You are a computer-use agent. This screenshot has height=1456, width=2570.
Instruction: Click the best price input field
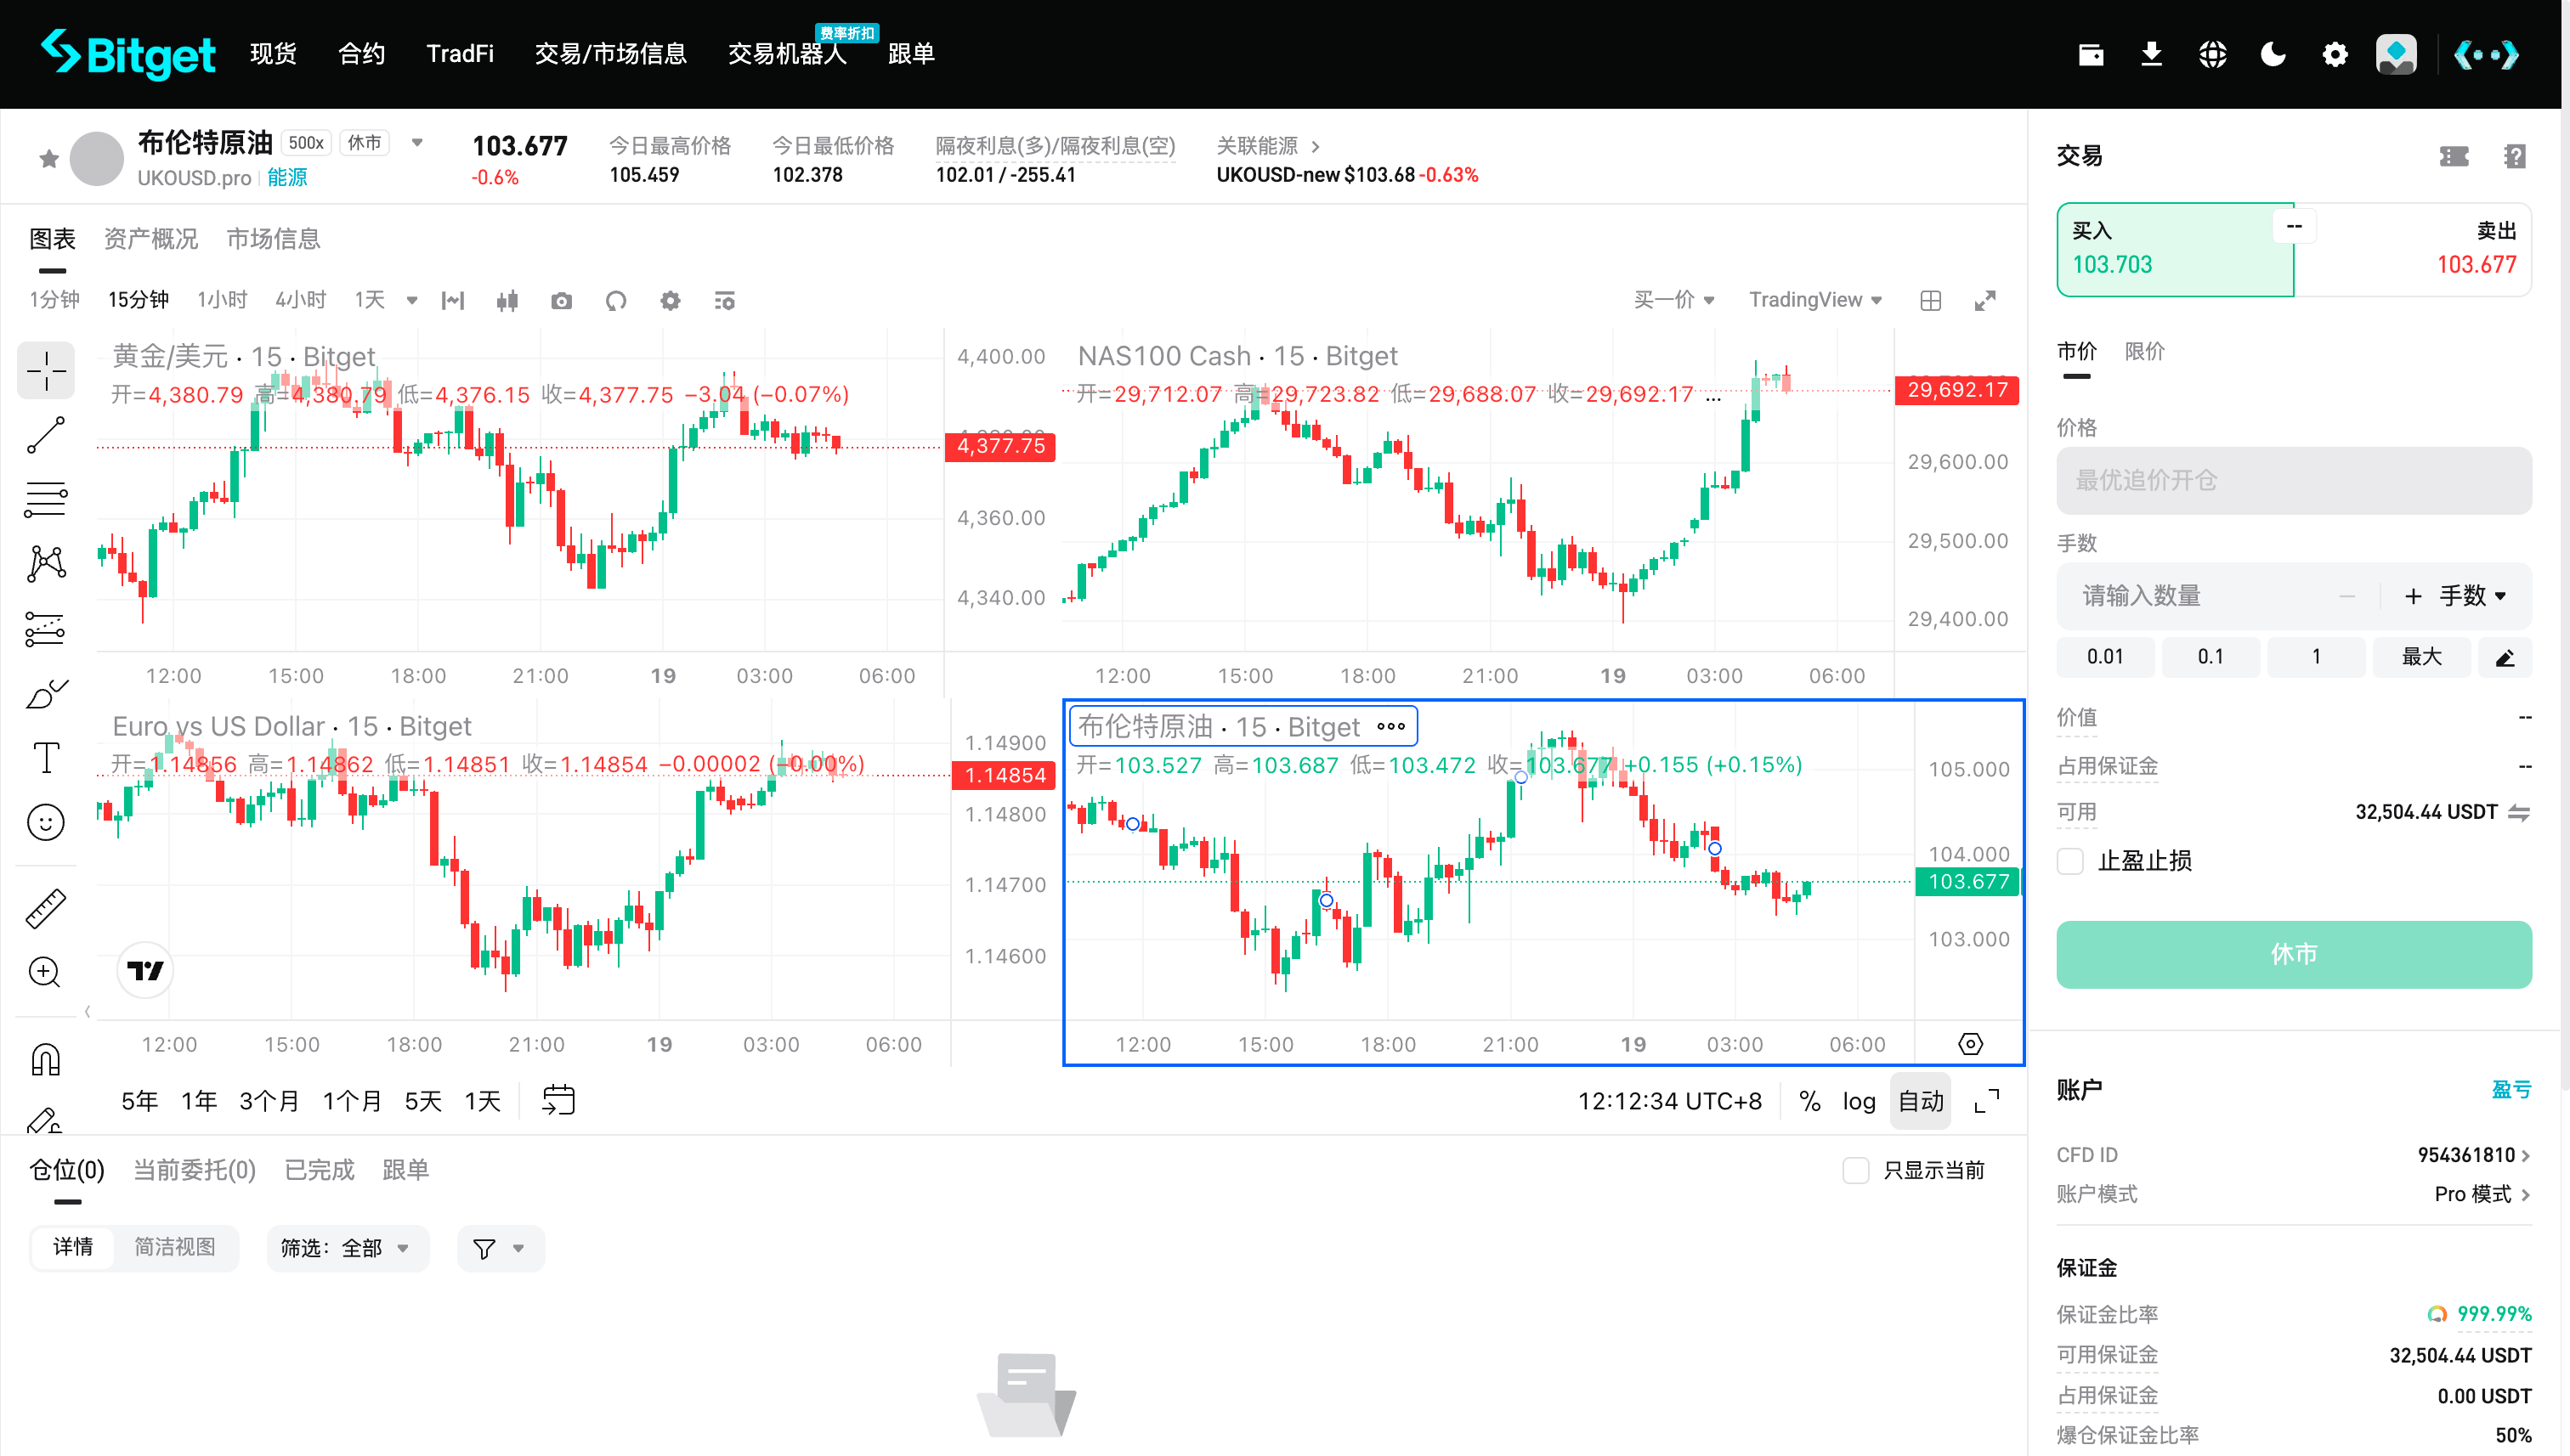(2294, 481)
